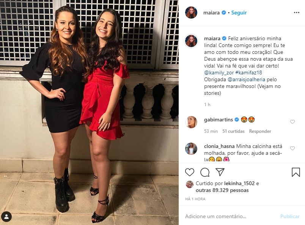View 51 curtidas on gabimartins comment

pos(233,131)
